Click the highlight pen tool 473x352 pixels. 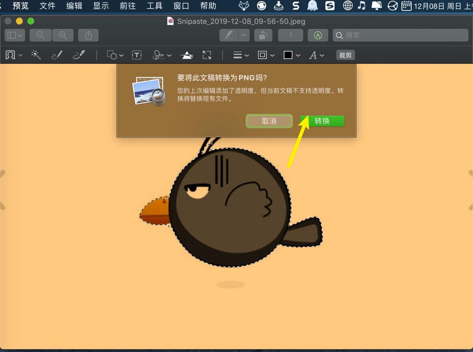tap(229, 35)
